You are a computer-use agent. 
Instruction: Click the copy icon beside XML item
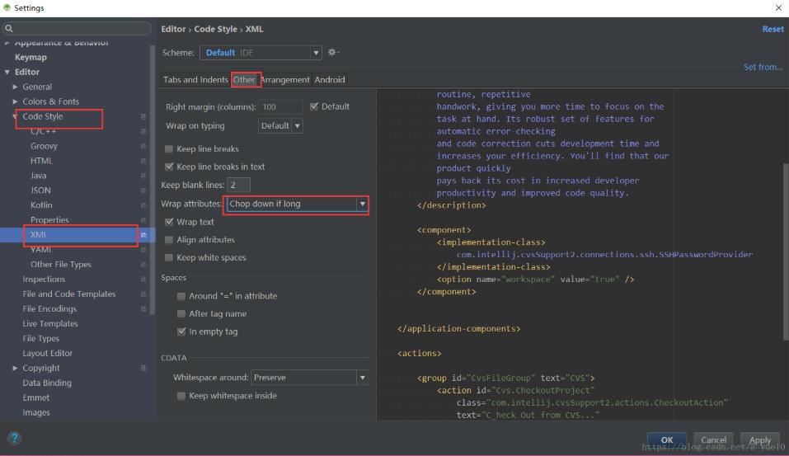click(x=143, y=235)
